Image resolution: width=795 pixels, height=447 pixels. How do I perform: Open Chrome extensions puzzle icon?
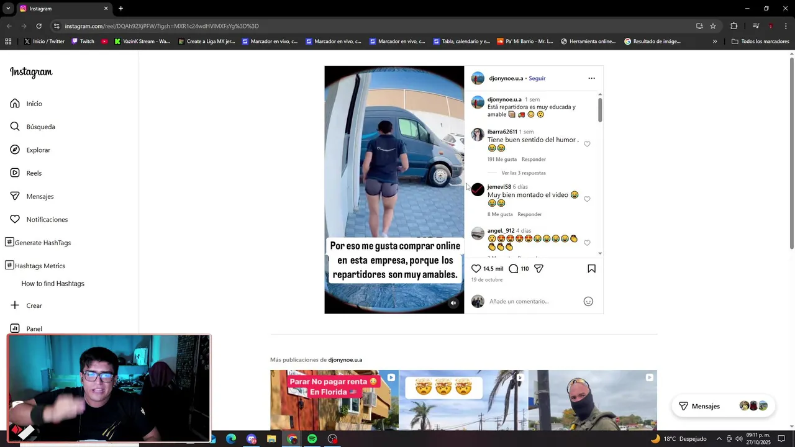coord(734,26)
